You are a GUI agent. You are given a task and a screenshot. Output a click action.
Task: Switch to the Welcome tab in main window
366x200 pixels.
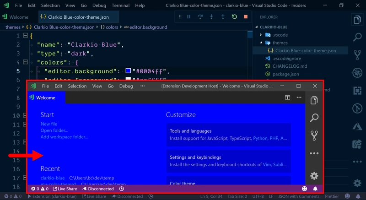[19, 17]
